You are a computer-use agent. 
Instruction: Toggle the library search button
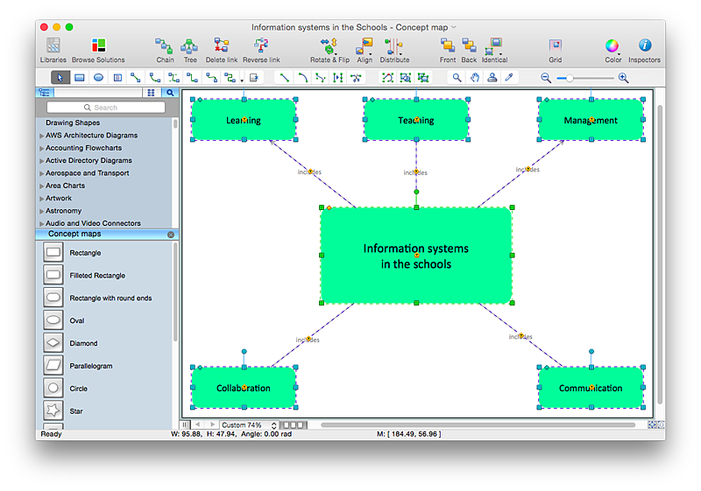tap(170, 93)
